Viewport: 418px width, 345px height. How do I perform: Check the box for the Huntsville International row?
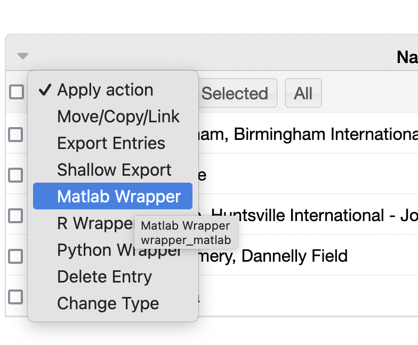point(16,215)
